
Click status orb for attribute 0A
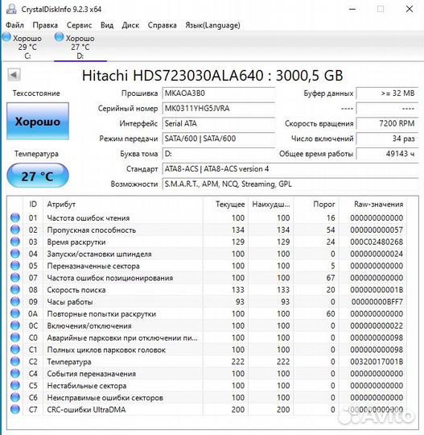pos(15,313)
